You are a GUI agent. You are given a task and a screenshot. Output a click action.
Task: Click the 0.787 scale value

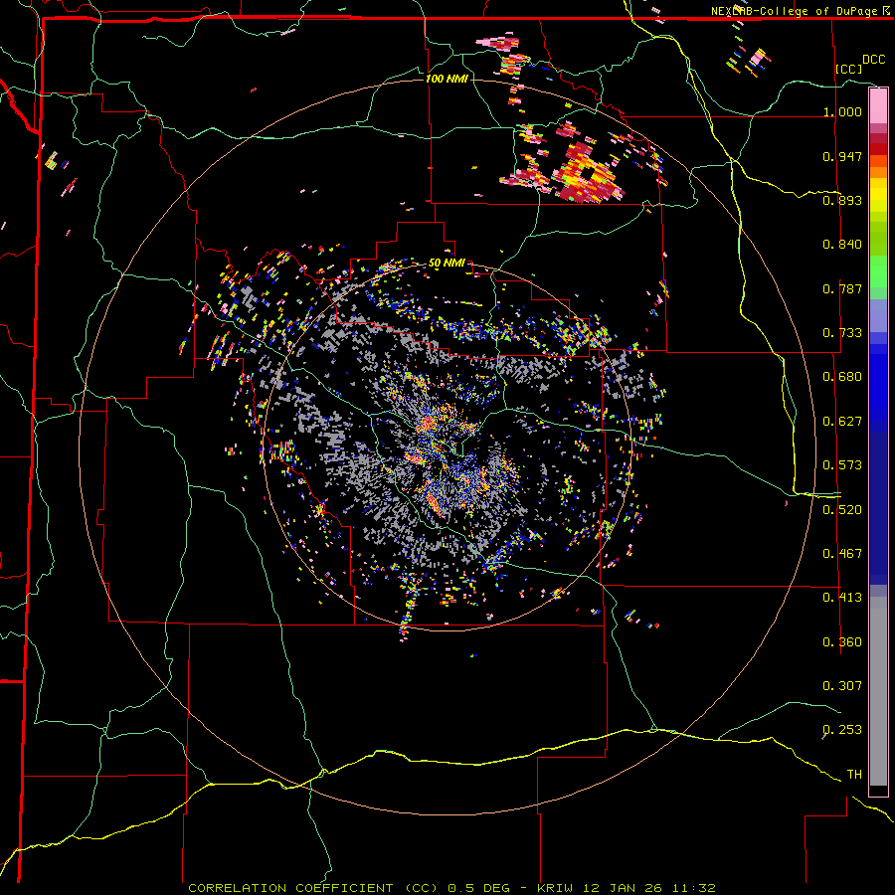tap(842, 288)
